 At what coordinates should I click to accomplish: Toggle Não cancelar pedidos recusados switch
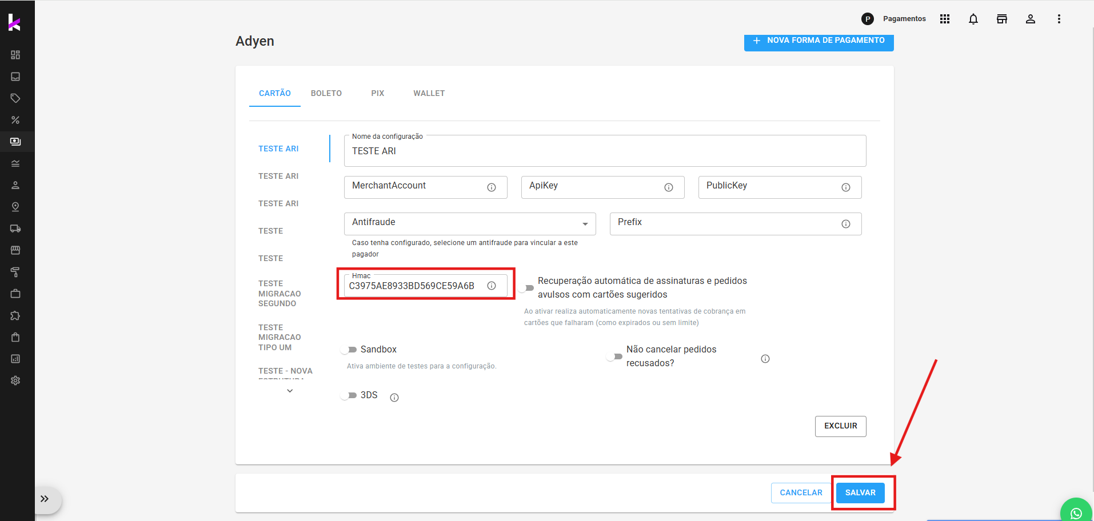[x=614, y=356]
